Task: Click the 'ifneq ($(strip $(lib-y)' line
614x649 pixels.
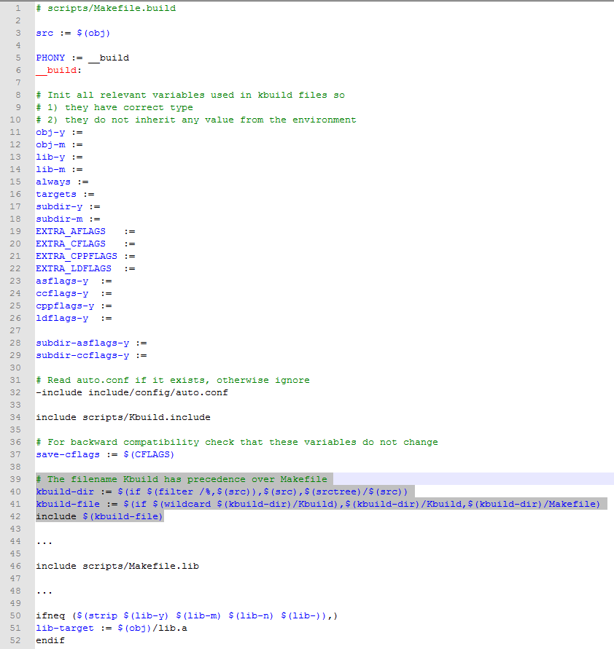Action: coord(187,616)
